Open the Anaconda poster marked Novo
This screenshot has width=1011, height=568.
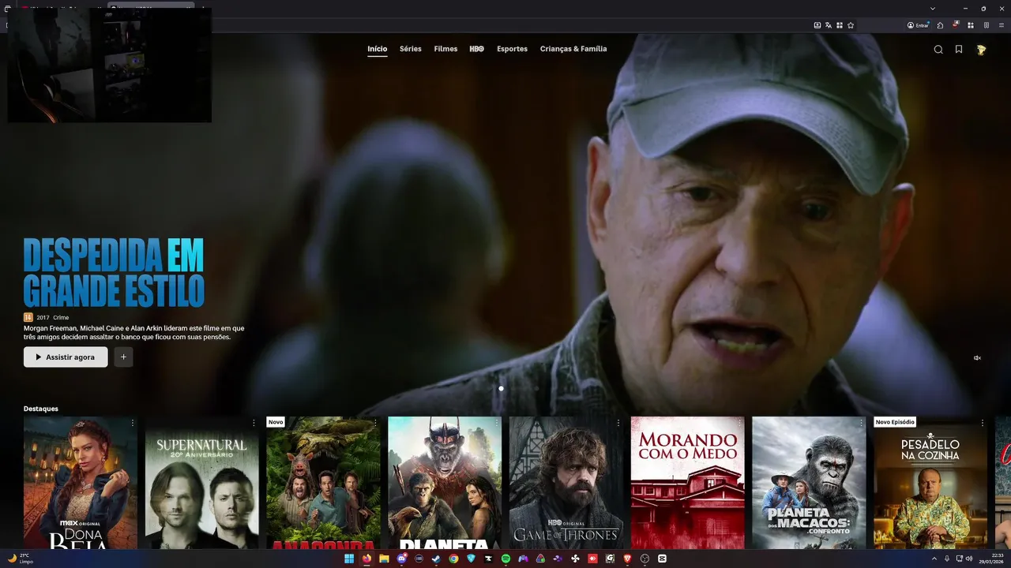pyautogui.click(x=323, y=483)
